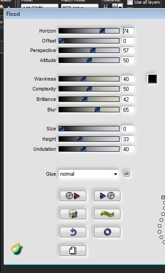Click the green wave button
The width and height of the screenshot is (165, 273).
pos(107,214)
